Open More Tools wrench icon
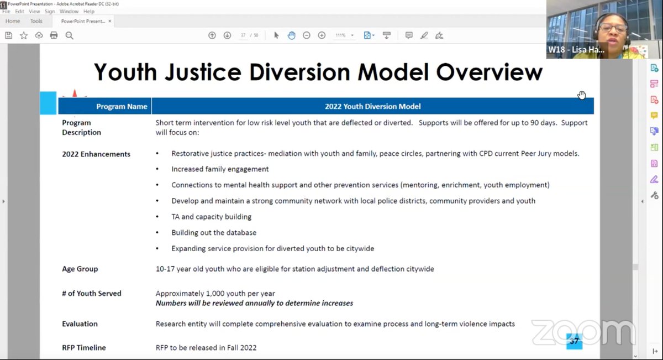The height and width of the screenshot is (360, 663). [x=654, y=195]
